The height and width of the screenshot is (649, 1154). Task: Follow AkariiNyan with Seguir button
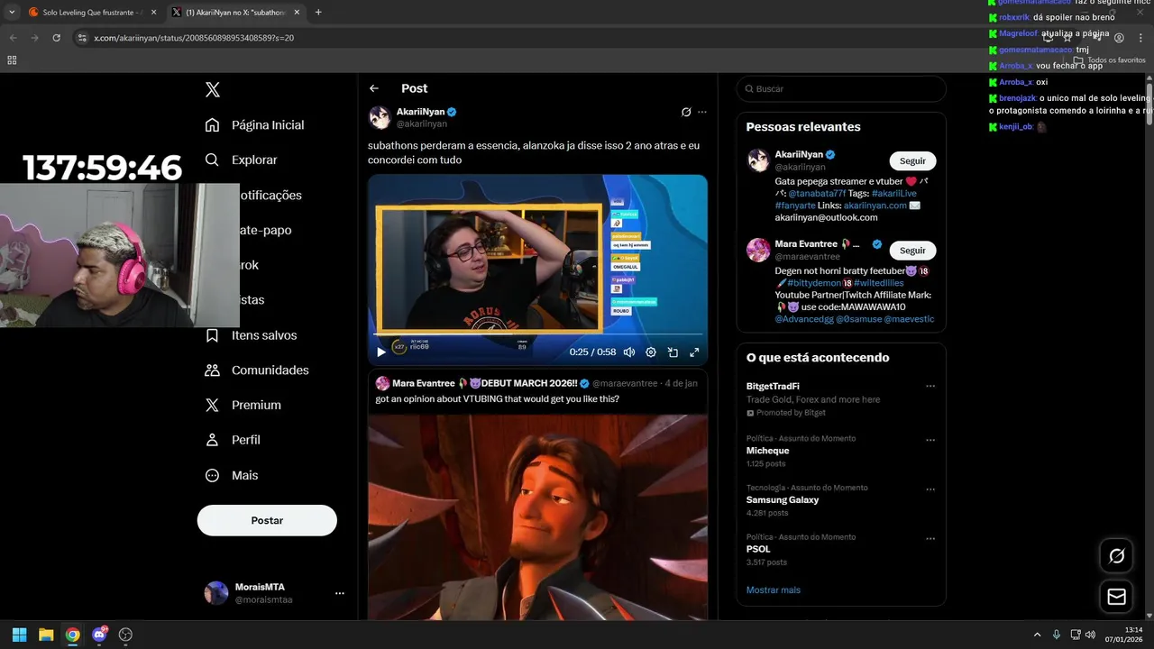click(x=912, y=160)
